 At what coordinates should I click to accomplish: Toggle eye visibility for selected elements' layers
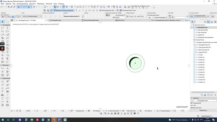coord(133,8)
